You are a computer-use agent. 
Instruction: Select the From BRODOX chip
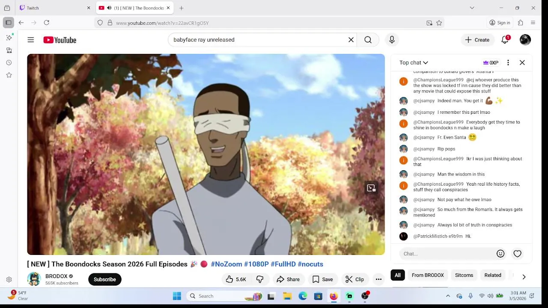pyautogui.click(x=428, y=275)
